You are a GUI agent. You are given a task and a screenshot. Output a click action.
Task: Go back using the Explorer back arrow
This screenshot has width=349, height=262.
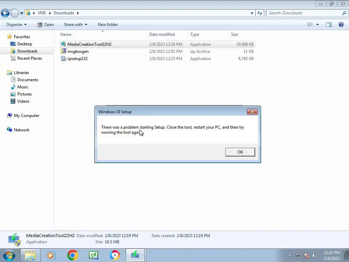[x=5, y=13]
